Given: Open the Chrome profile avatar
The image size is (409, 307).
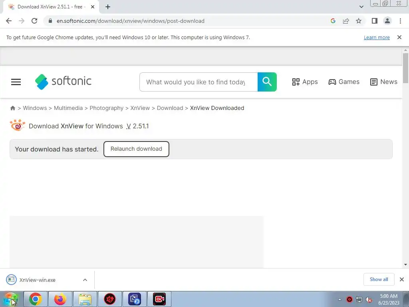Looking at the screenshot, I should coord(387,21).
